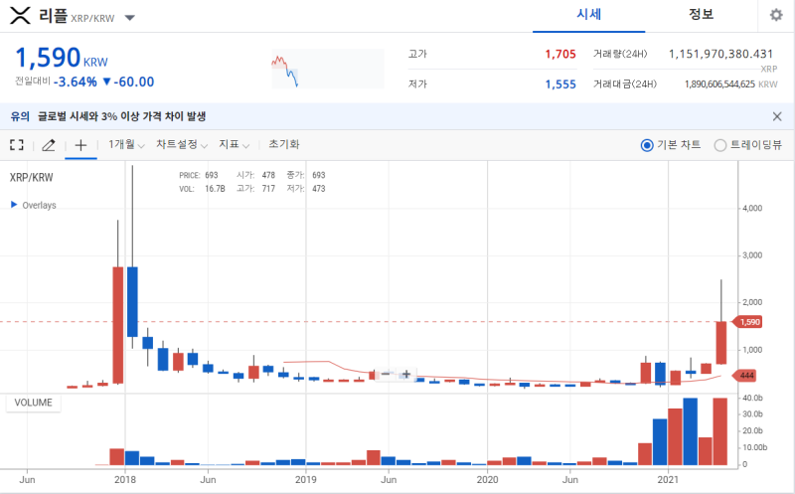Open the 지표 indicators dropdown
The image size is (795, 494).
(x=234, y=144)
